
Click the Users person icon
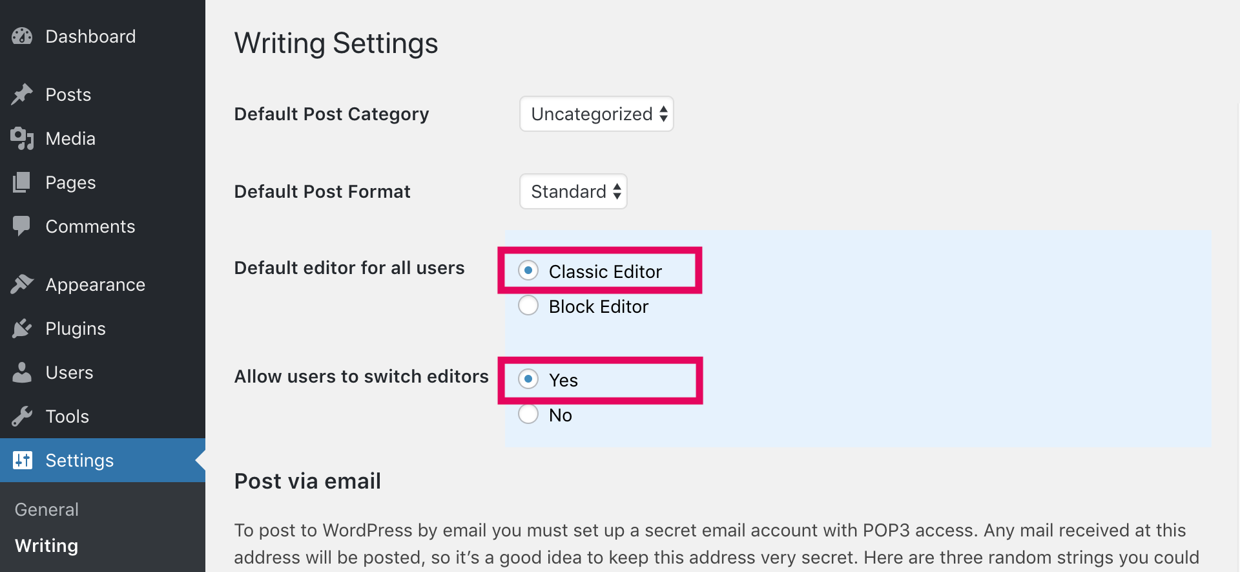point(22,372)
